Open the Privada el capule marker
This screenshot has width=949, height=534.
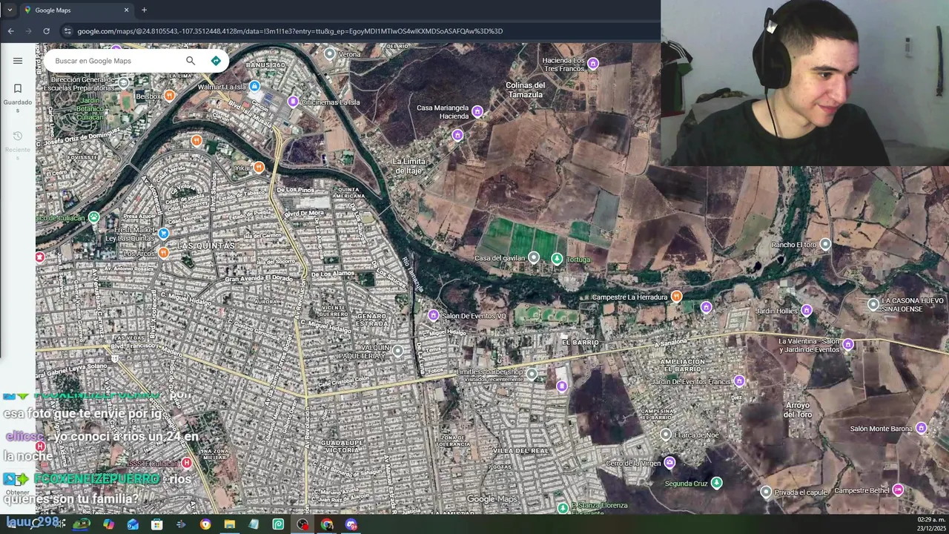pyautogui.click(x=766, y=492)
